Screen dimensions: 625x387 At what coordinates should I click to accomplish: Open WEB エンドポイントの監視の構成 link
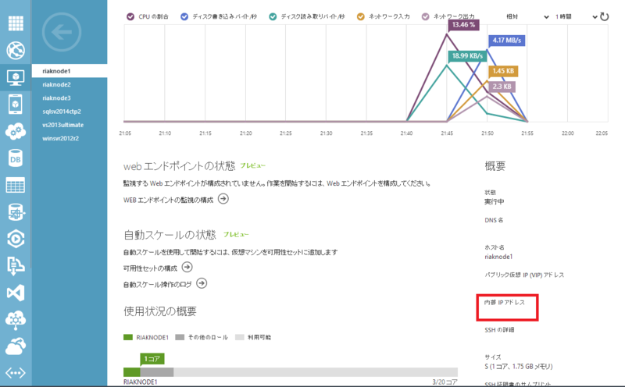pyautogui.click(x=168, y=200)
